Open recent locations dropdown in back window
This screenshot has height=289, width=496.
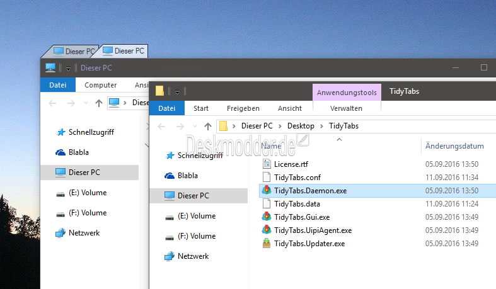86,103
